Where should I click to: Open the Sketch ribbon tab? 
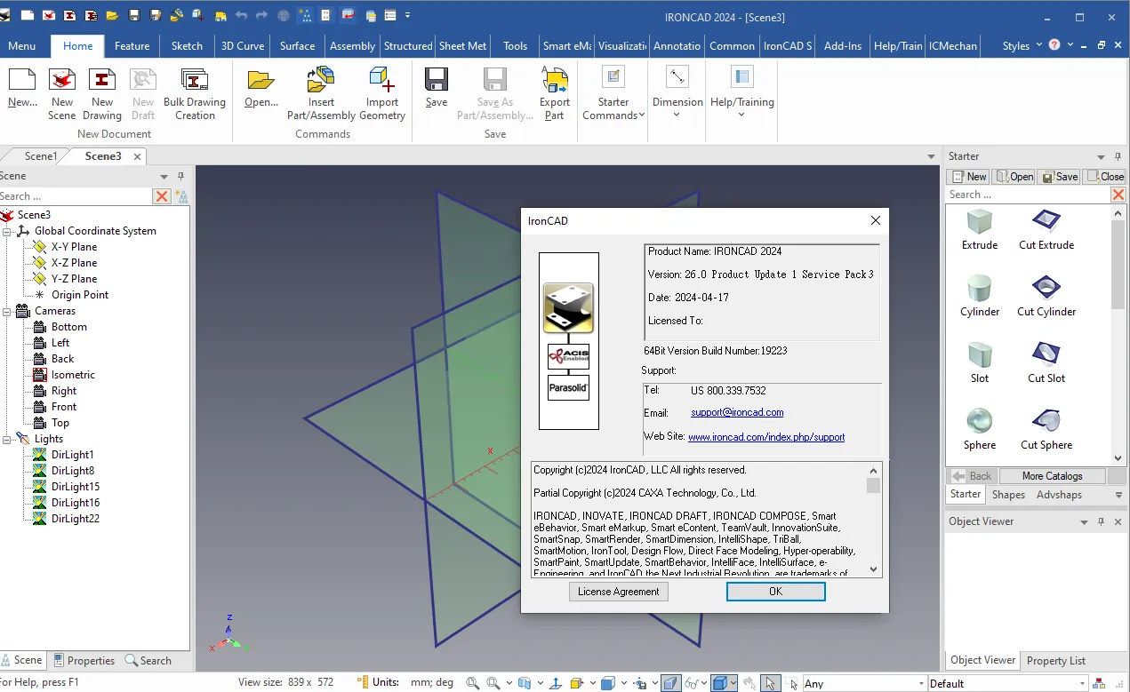[187, 45]
